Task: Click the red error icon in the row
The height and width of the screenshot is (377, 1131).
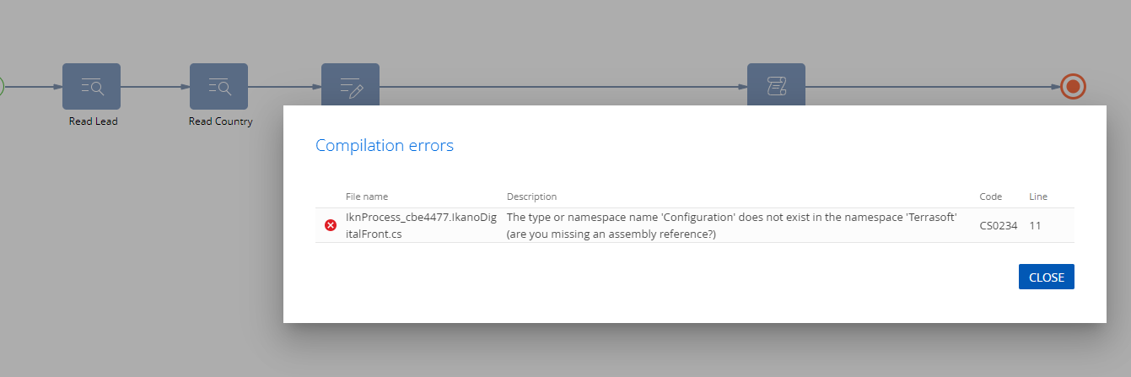Action: coord(331,225)
